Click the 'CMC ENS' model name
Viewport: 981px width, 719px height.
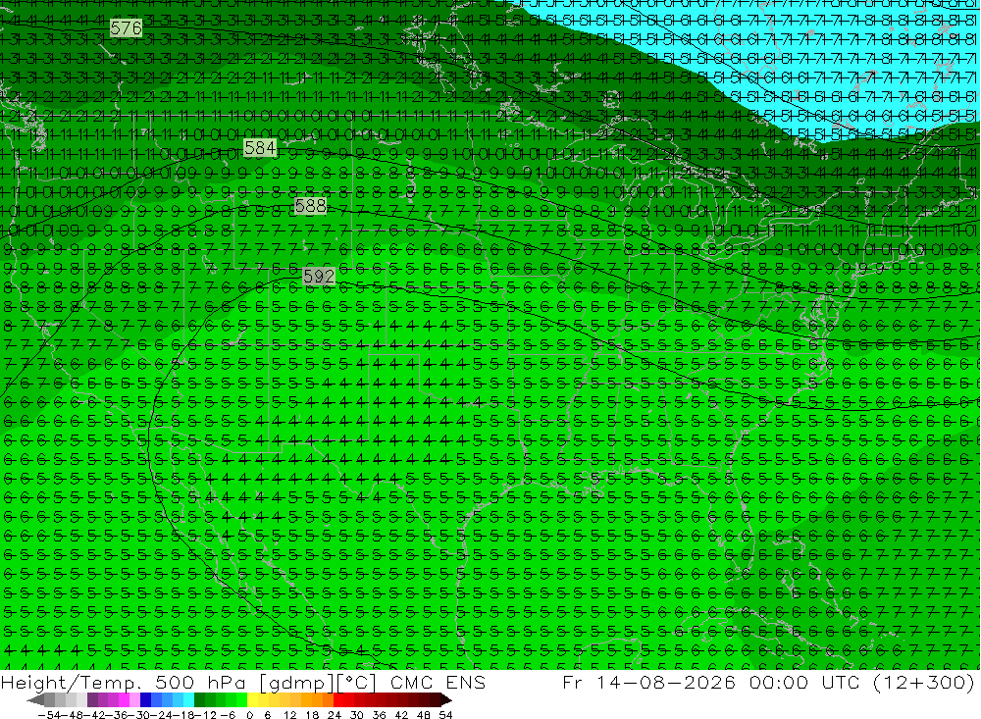(438, 682)
